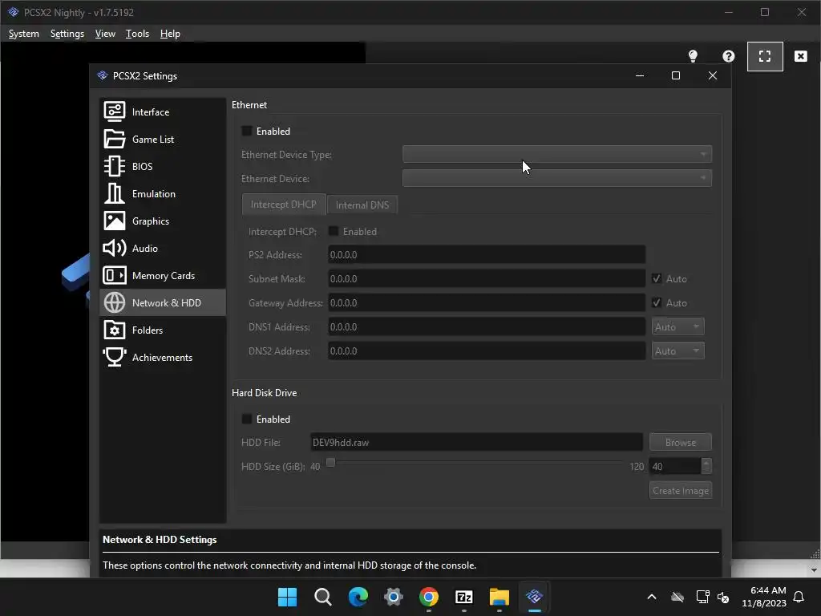821x616 pixels.
Task: Click in the DNS1 Address field
Action: tap(487, 327)
